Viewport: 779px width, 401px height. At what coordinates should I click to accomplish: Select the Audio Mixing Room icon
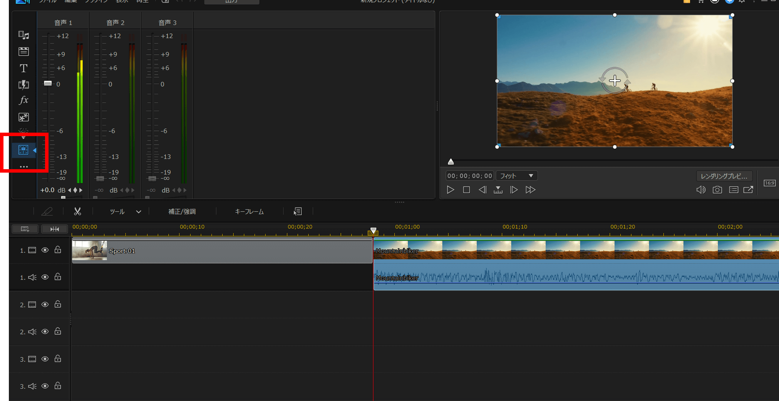[x=23, y=150]
